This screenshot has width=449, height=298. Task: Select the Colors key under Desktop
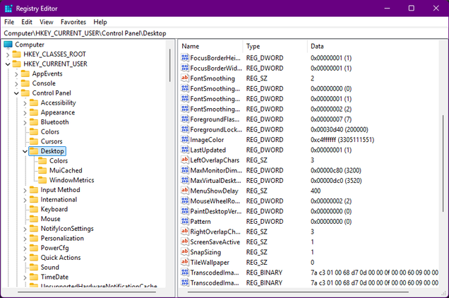59,161
